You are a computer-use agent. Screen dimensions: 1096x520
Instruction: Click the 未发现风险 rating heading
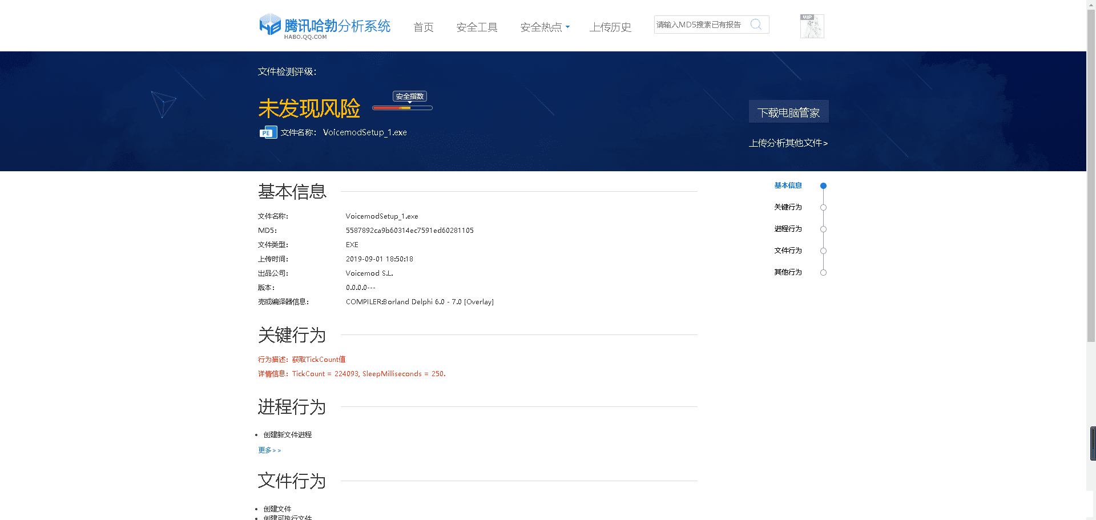(x=309, y=108)
